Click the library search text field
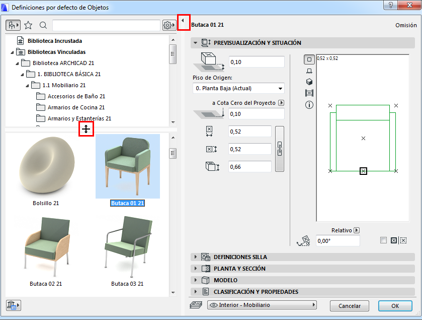Image resolution: width=422 pixels, height=320 pixels. [106, 25]
